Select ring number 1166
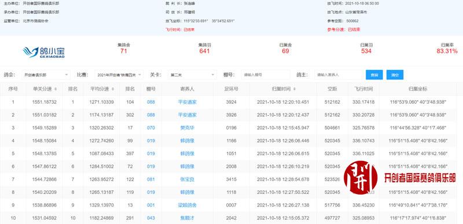The width and height of the screenshot is (463, 224). (x=231, y=141)
